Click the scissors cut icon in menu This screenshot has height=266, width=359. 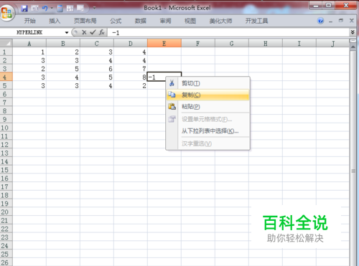coord(172,83)
